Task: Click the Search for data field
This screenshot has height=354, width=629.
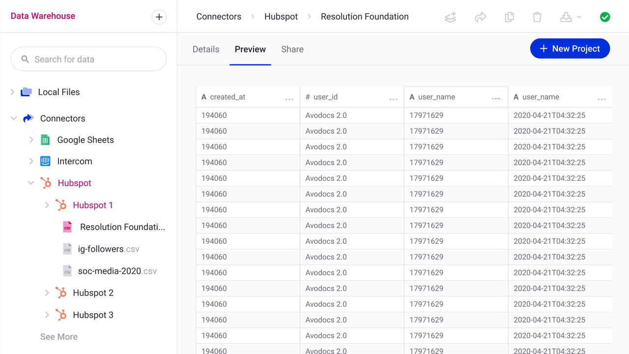Action: [x=88, y=59]
